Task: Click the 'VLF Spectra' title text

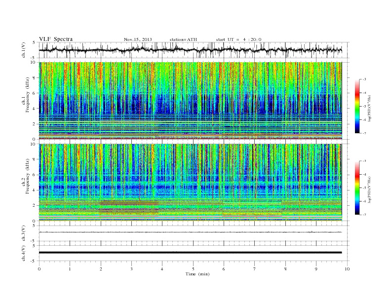Action: (x=56, y=39)
